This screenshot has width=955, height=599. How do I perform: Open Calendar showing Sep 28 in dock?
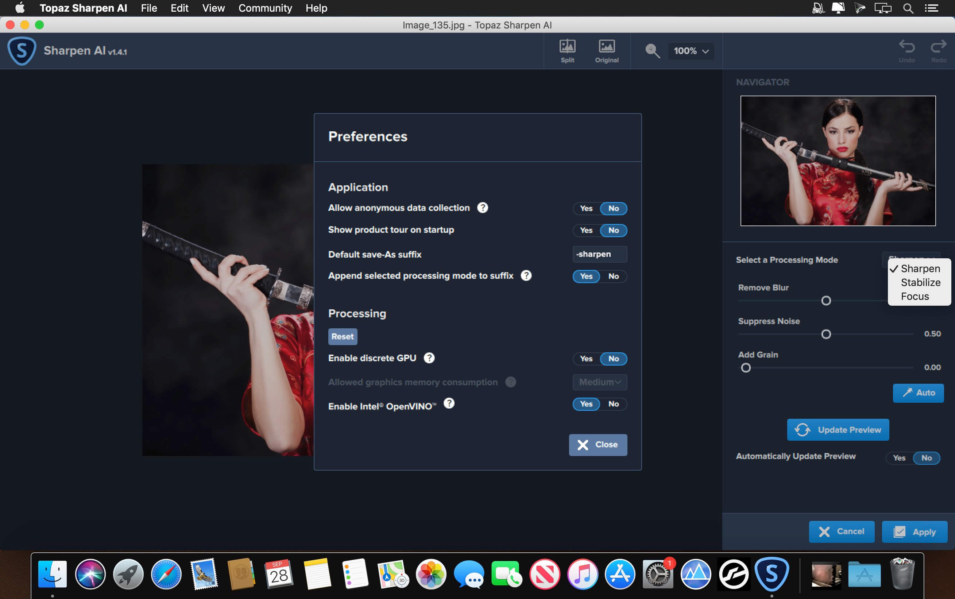click(x=279, y=573)
